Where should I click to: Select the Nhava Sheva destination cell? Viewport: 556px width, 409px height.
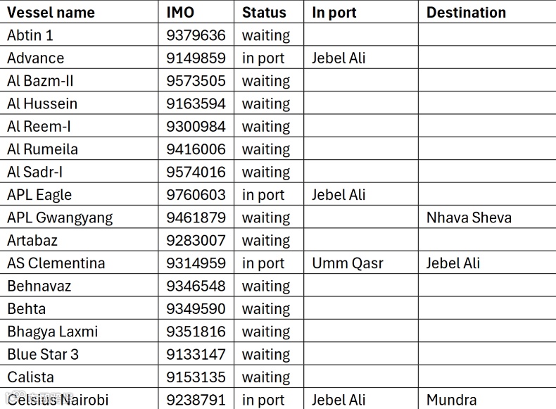(x=469, y=218)
